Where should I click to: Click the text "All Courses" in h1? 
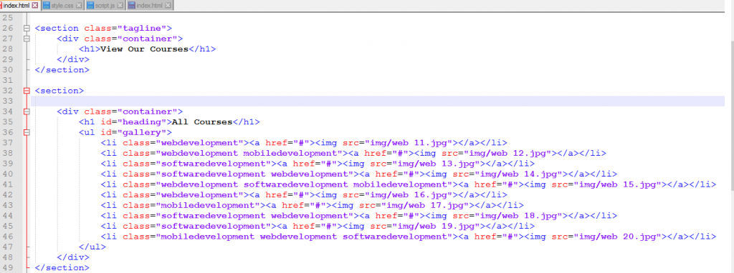tap(202, 121)
